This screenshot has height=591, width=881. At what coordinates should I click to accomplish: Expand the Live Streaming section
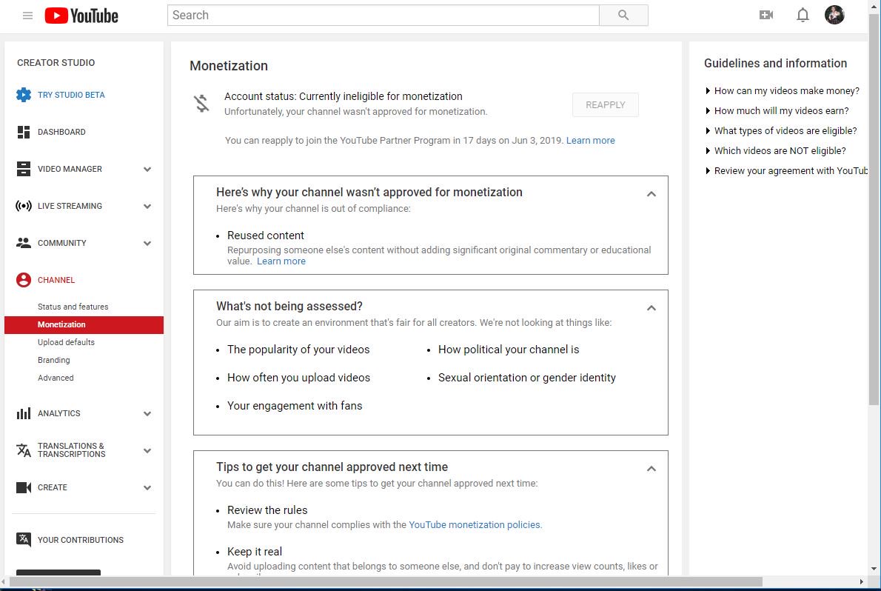click(x=147, y=207)
